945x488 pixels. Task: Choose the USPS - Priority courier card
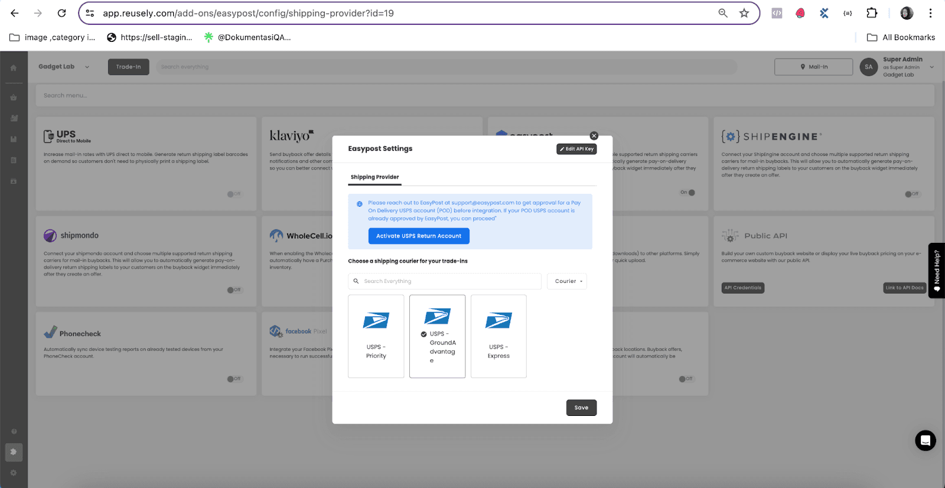376,336
